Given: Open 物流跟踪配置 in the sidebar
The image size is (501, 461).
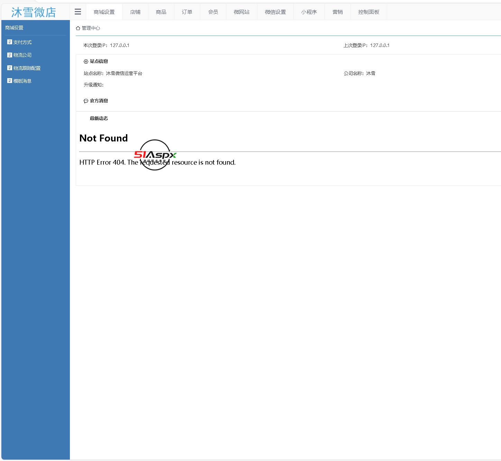Looking at the screenshot, I should point(27,68).
